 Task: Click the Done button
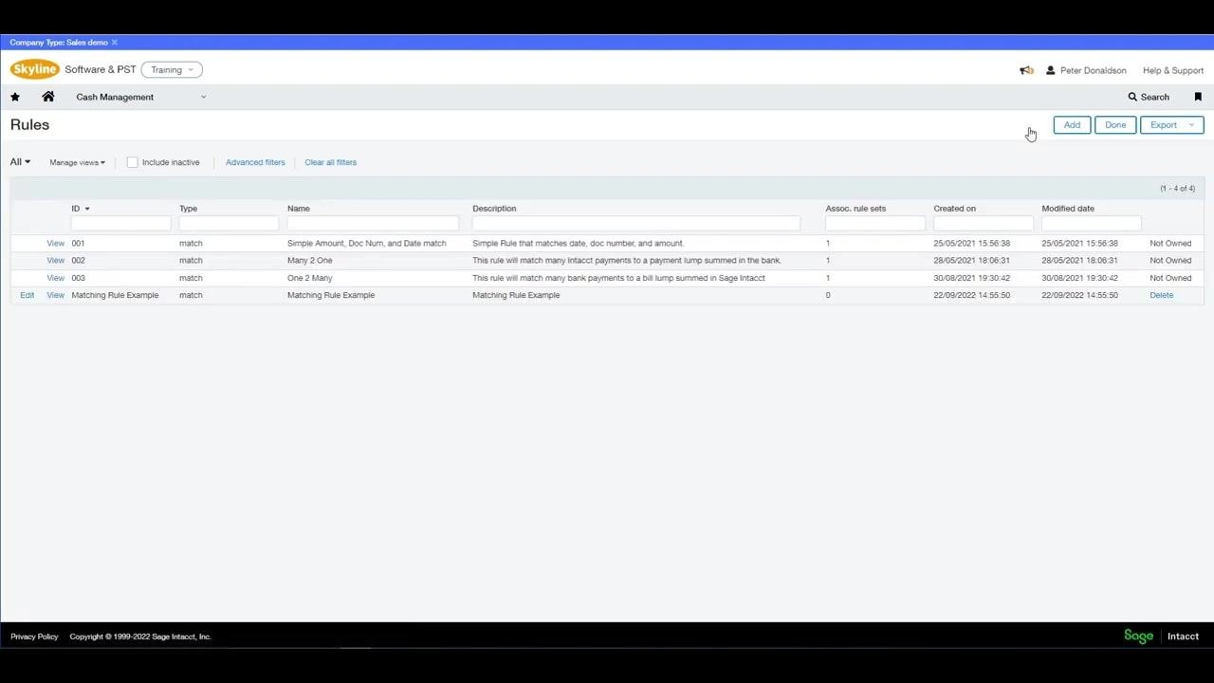(1115, 125)
